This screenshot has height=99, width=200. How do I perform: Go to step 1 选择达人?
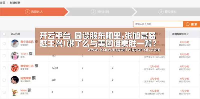[x=34, y=12]
